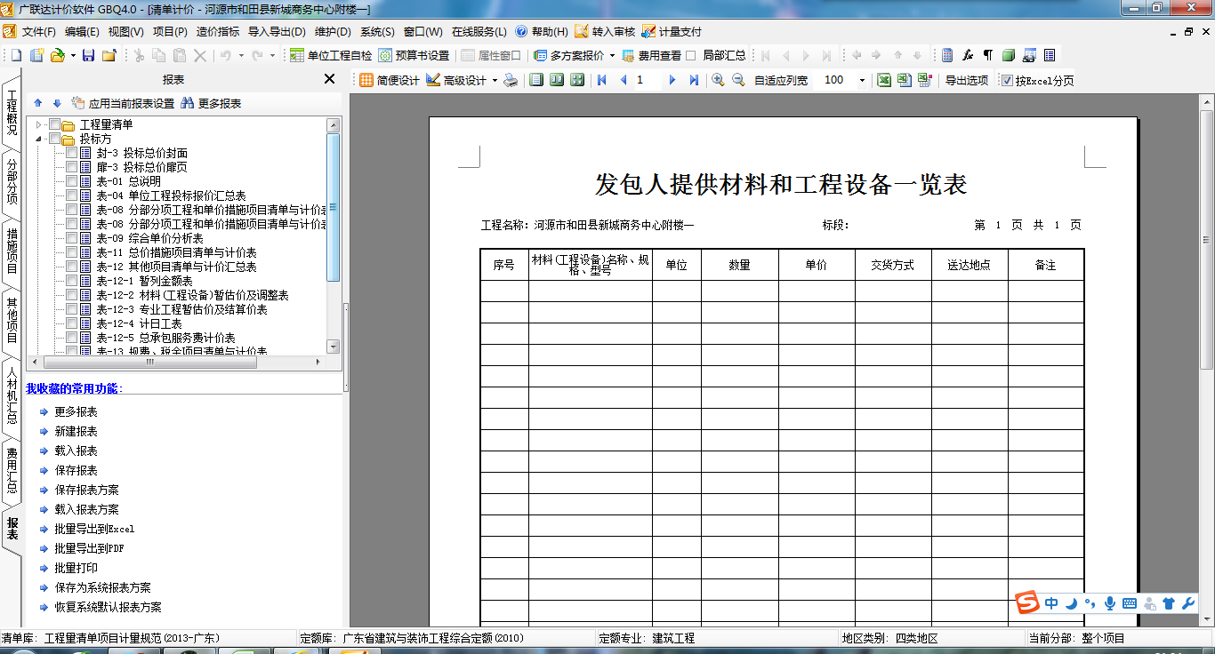The image size is (1215, 654).
Task: Check the 投标方 folder checkbox
Action: 54,139
